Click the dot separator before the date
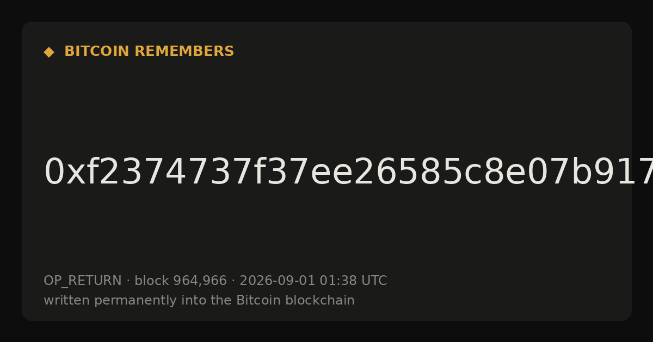 (x=233, y=281)
